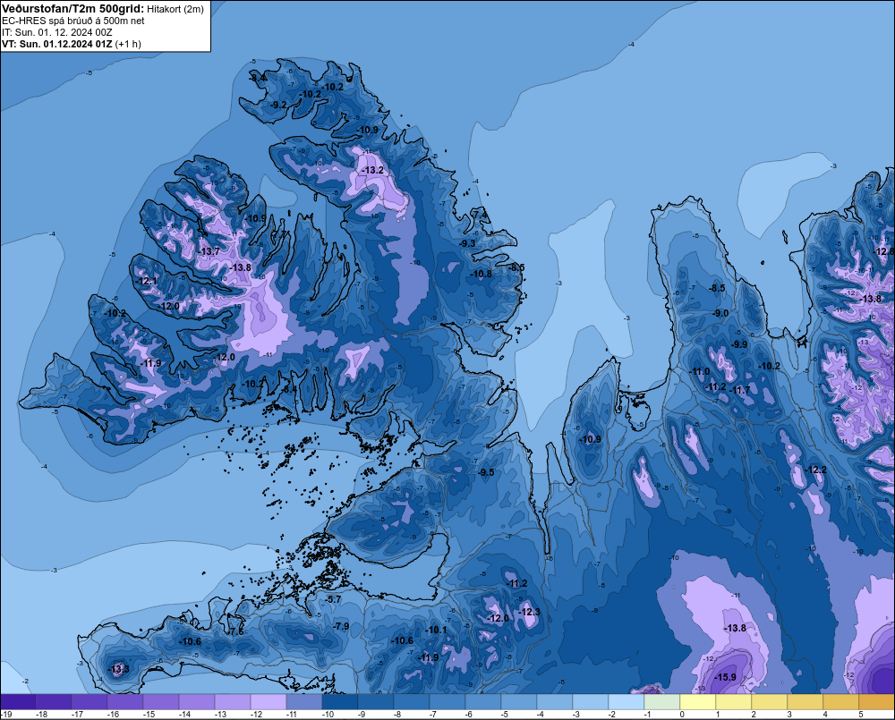Pick the light lilac swatch between -12 and -11
The width and height of the screenshot is (895, 720).
click(x=268, y=702)
